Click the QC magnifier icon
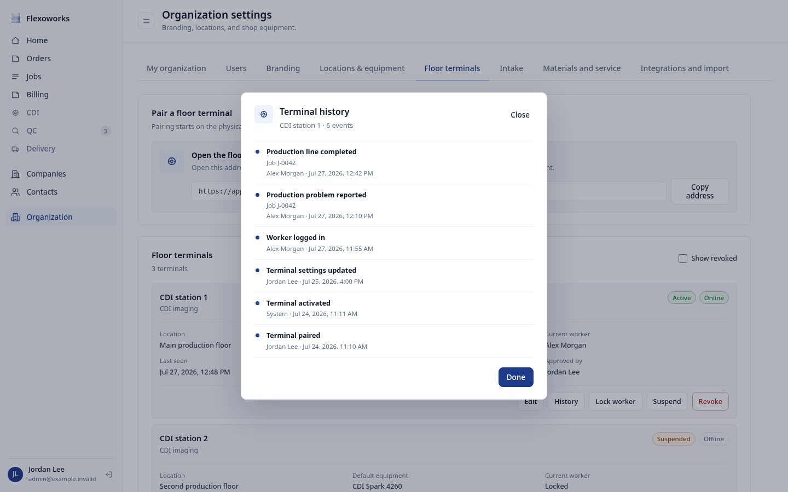The height and width of the screenshot is (492, 788). (15, 131)
